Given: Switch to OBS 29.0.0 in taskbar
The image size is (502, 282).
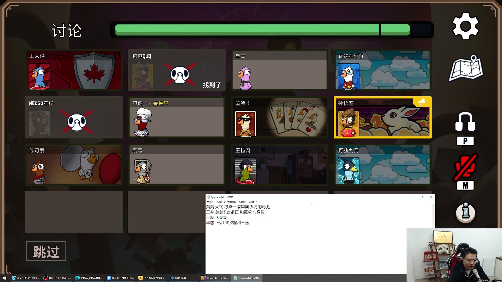Looking at the screenshot, I should coord(57,278).
